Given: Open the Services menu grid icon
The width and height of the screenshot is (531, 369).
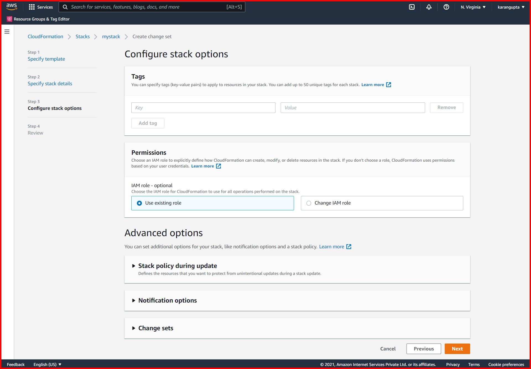Looking at the screenshot, I should click(x=32, y=7).
